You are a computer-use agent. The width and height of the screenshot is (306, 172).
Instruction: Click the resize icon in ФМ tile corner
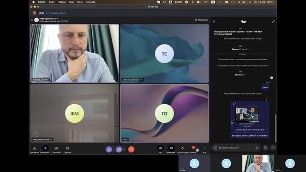pyautogui.click(x=36, y=134)
